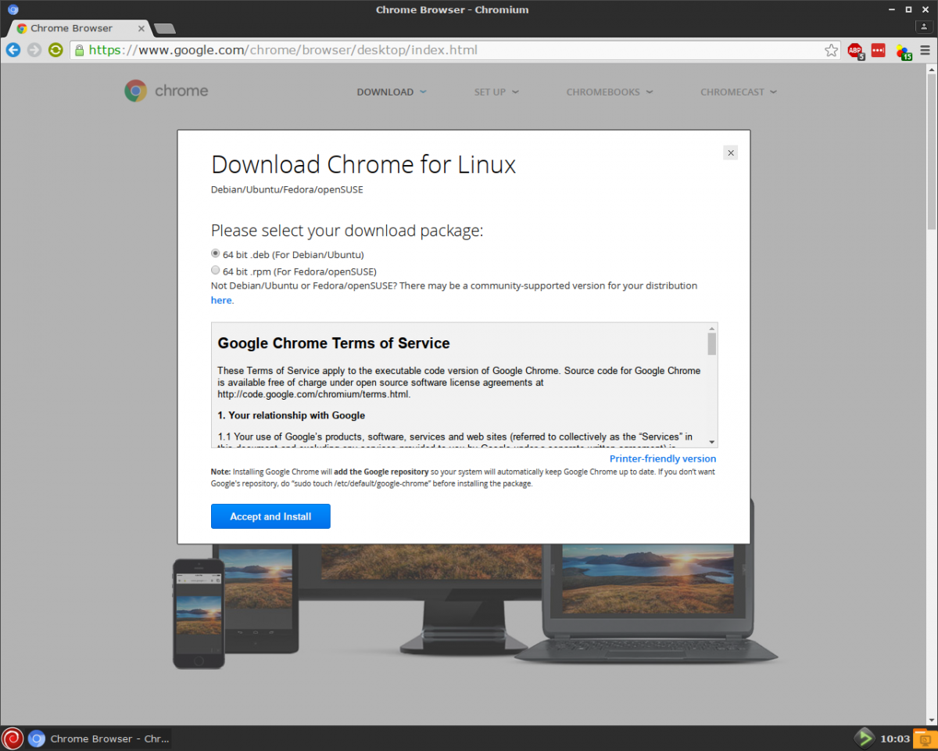Open the Printer-friendly version link
Image resolution: width=938 pixels, height=751 pixels.
663,458
